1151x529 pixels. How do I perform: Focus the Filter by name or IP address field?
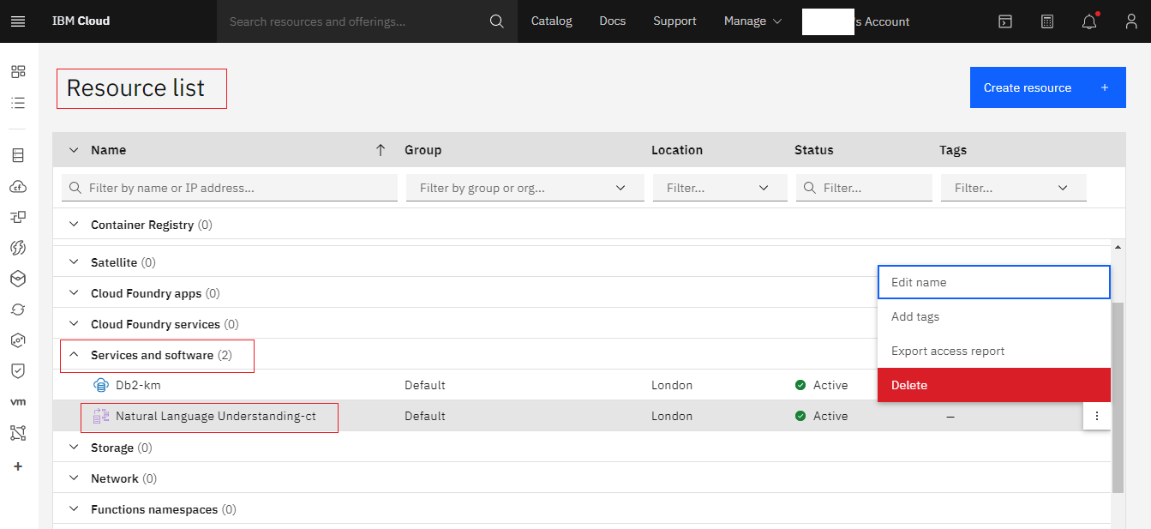pos(230,188)
